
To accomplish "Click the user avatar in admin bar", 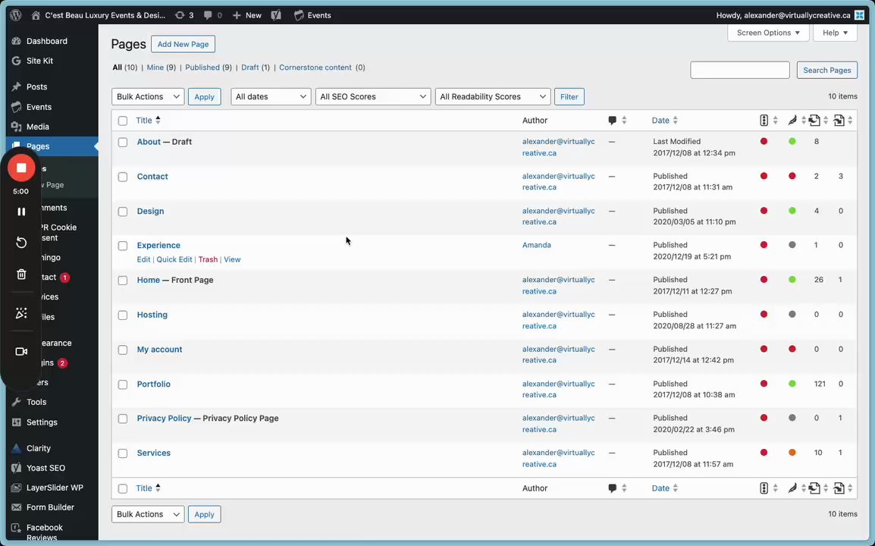I will [859, 15].
